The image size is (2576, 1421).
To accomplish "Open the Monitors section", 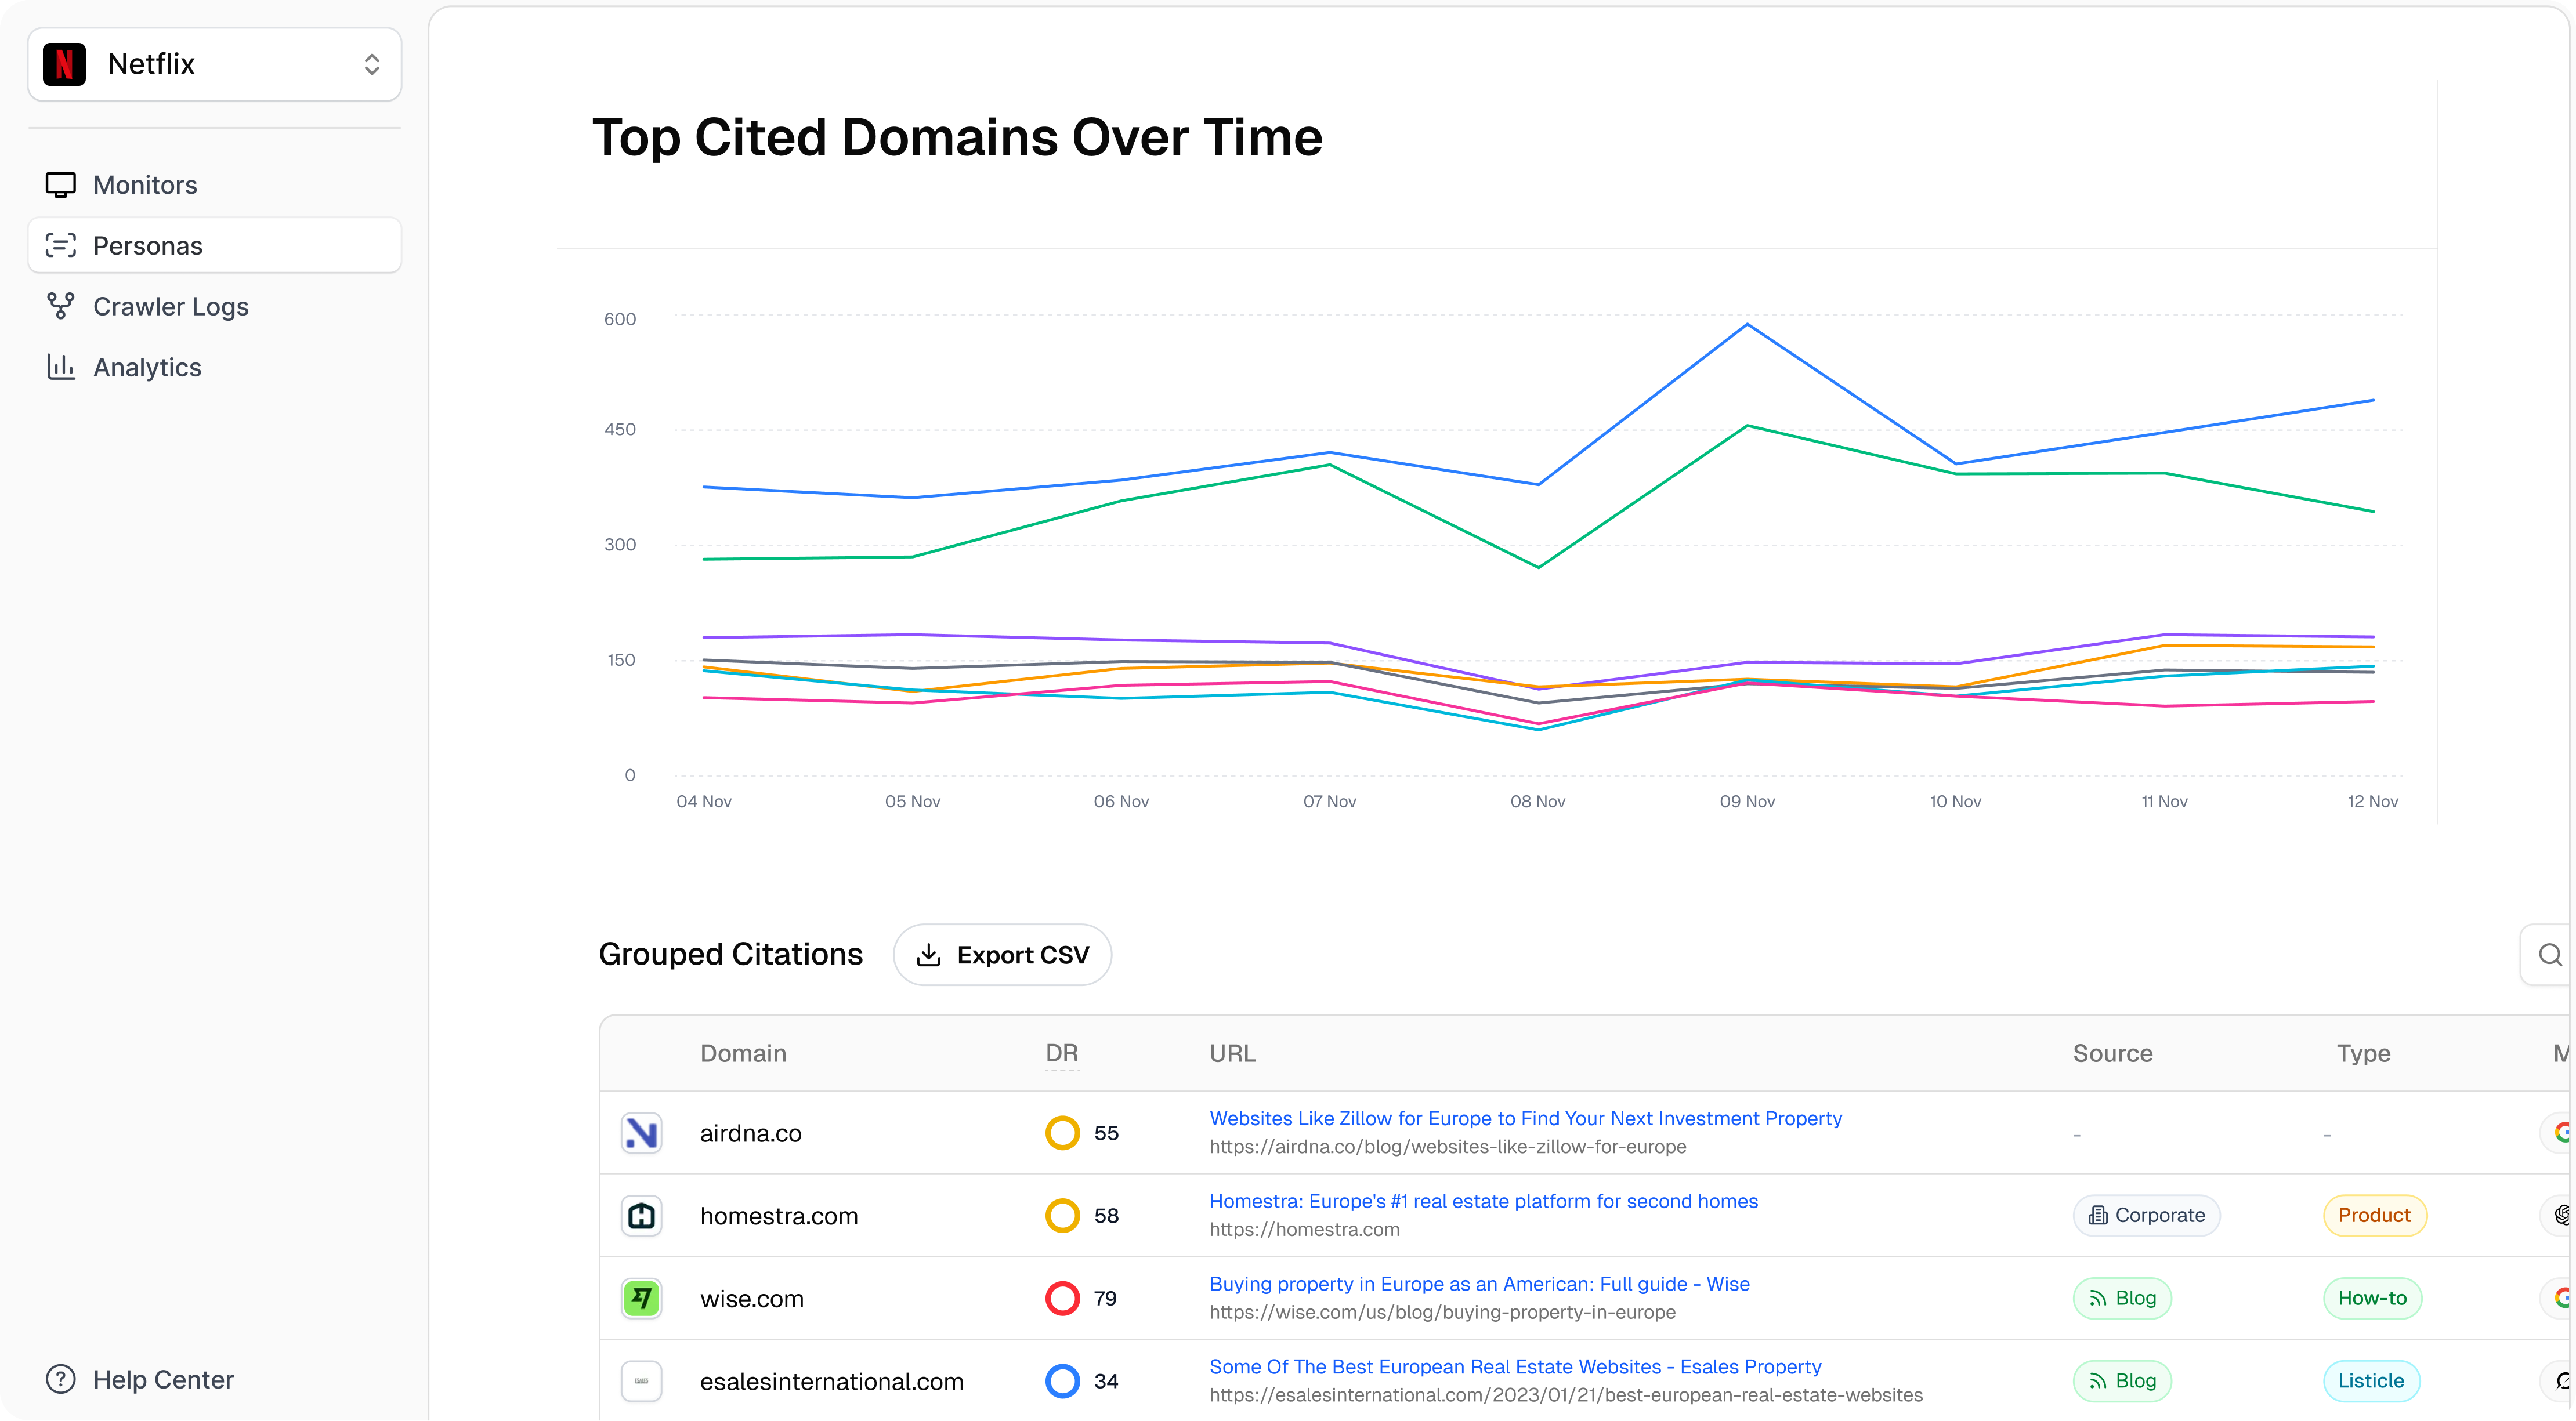I will pos(145,185).
